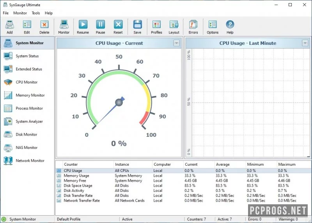Select the Disk Activity counter row
Viewport: 312px width, 223px height.
(183, 191)
